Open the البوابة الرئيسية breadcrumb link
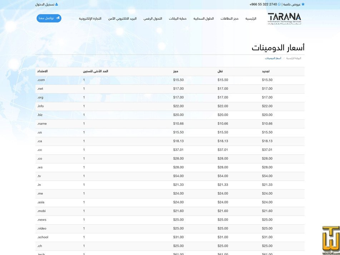The height and width of the screenshot is (255, 340). (294, 58)
